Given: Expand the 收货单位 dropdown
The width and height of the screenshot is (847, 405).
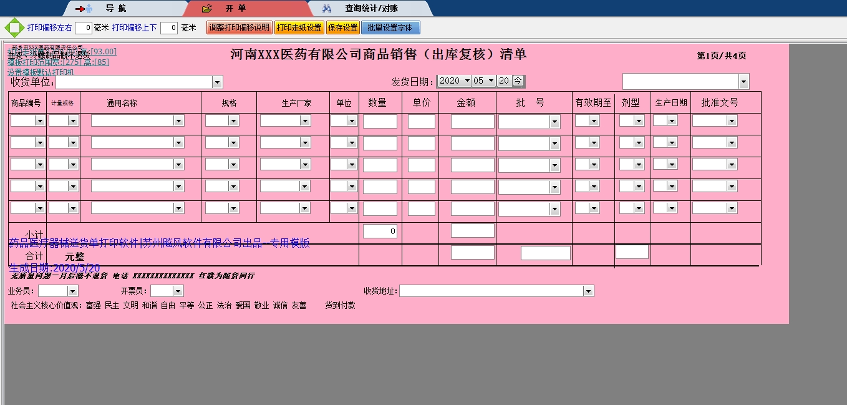Looking at the screenshot, I should (x=217, y=82).
